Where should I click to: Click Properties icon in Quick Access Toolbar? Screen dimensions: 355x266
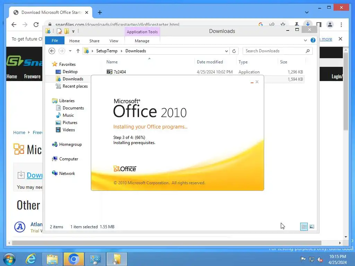(59, 31)
